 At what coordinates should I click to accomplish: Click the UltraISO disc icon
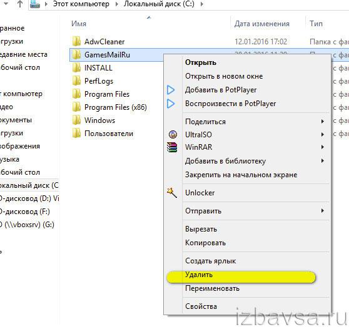point(173,134)
